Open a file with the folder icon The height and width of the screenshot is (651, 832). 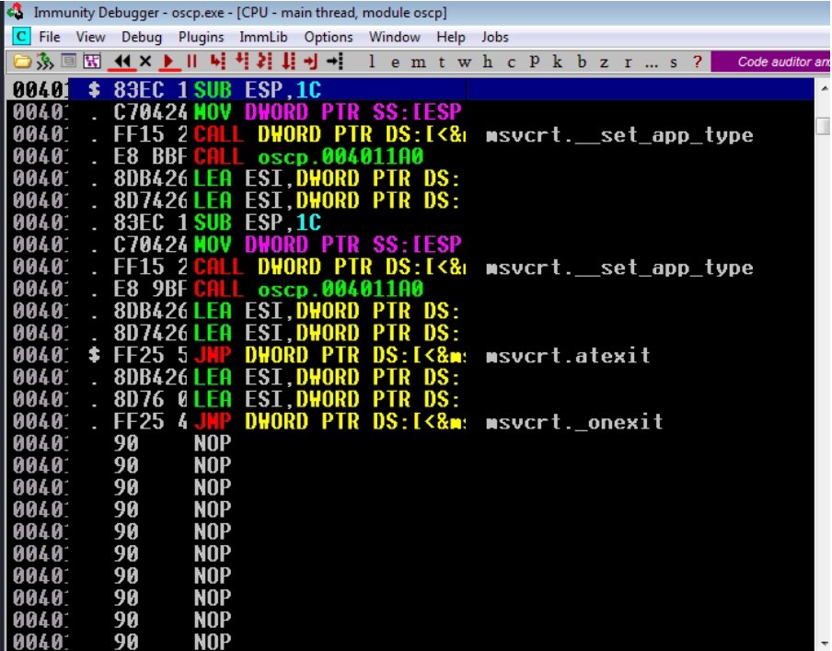tap(22, 62)
